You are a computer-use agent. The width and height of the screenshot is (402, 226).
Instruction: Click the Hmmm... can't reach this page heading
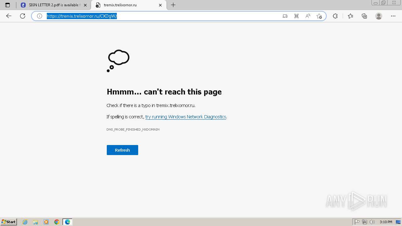(164, 92)
